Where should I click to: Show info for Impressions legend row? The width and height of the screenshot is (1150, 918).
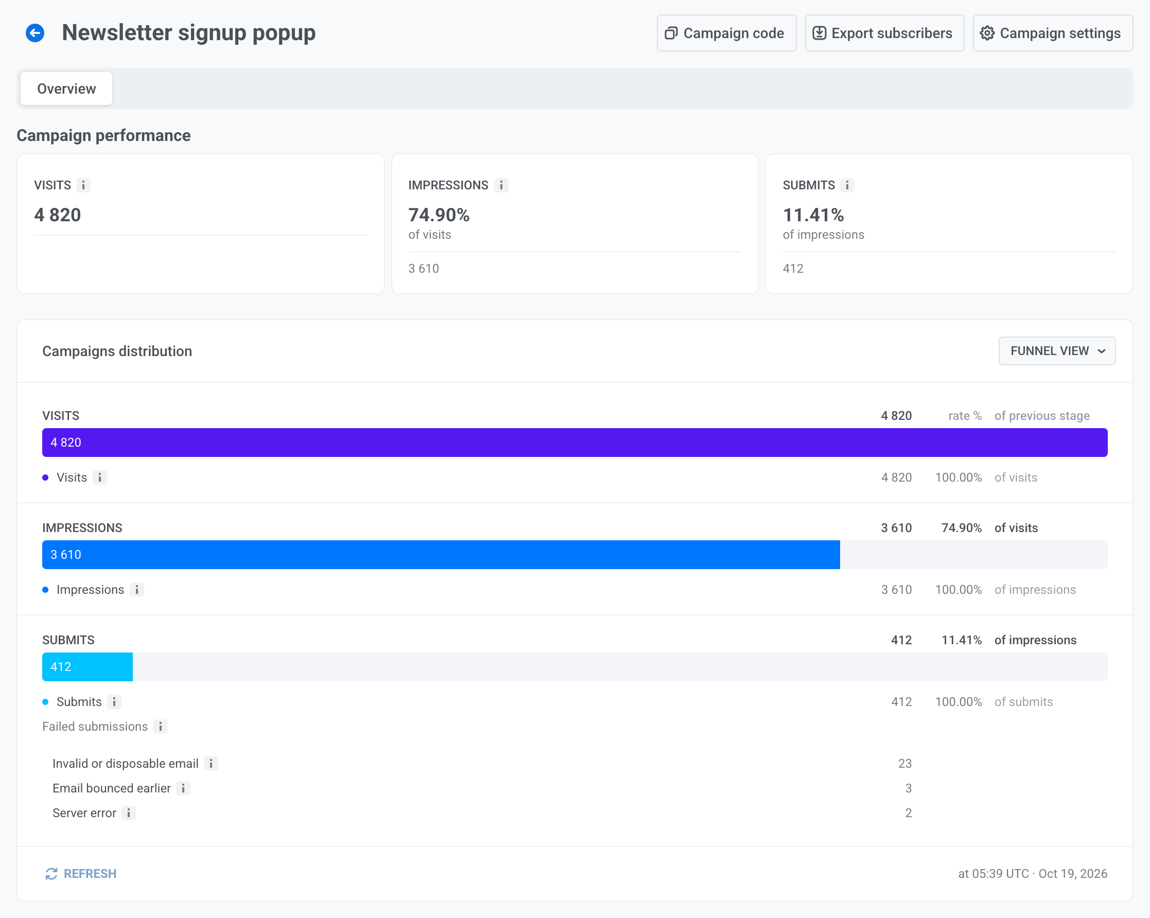[x=136, y=590]
